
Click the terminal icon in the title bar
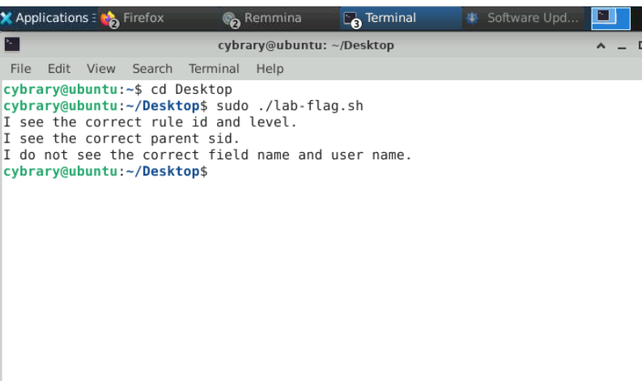click(12, 45)
